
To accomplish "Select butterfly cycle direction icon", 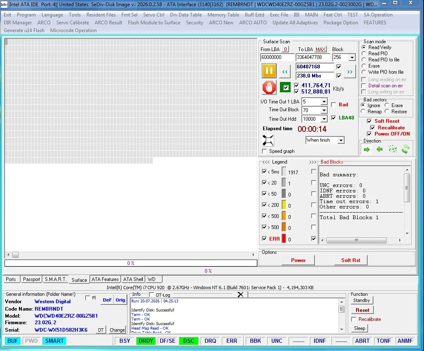I will click(405, 149).
